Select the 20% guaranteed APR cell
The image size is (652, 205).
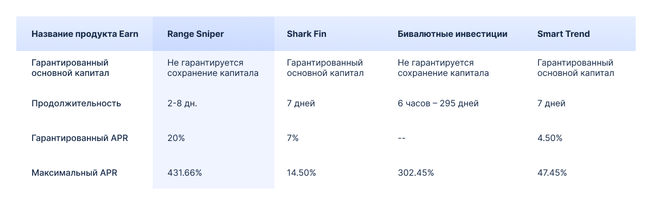176,138
